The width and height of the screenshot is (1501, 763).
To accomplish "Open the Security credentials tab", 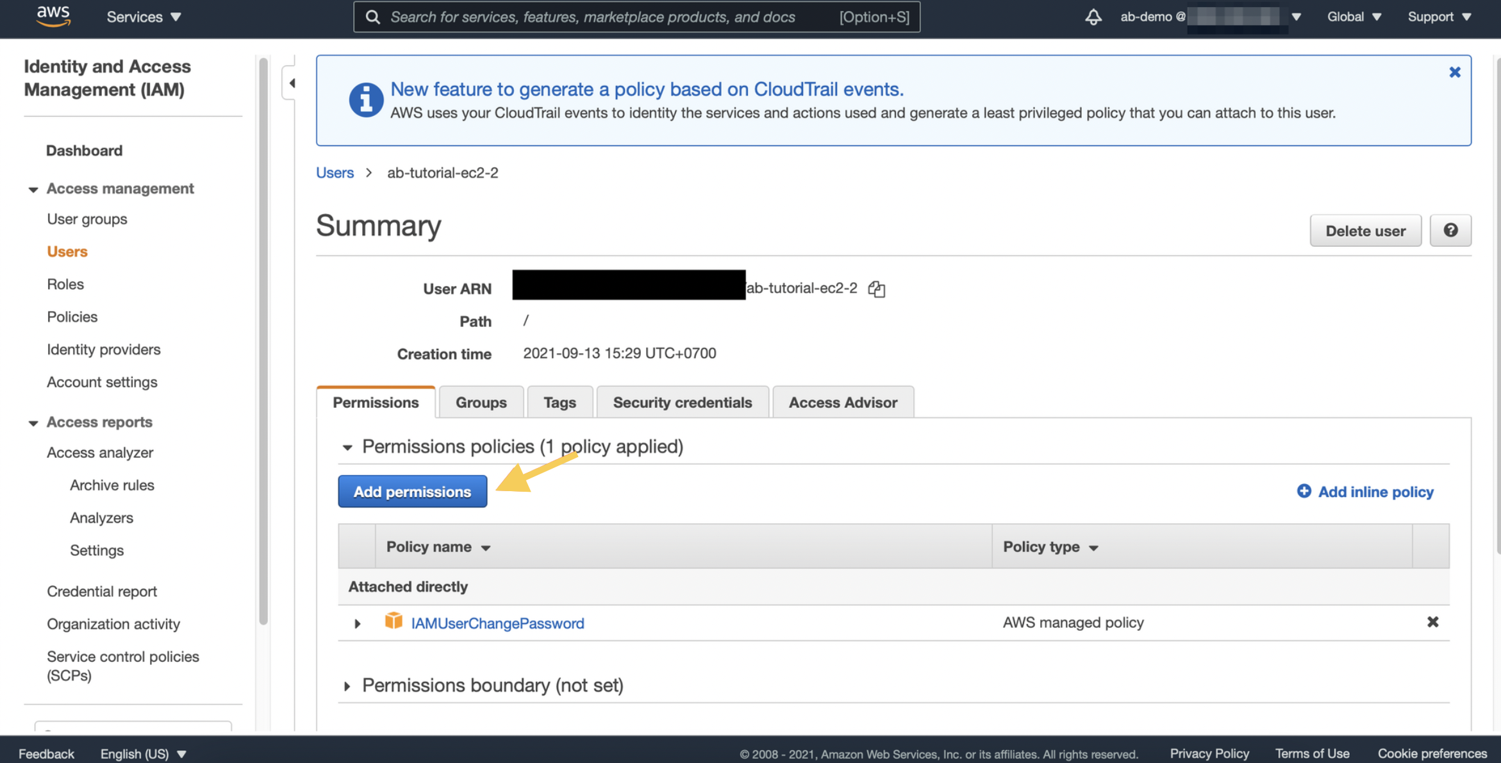I will (x=683, y=403).
